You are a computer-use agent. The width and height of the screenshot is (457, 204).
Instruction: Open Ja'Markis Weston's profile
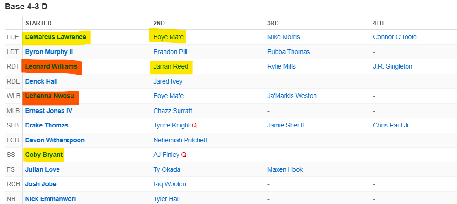[292, 96]
